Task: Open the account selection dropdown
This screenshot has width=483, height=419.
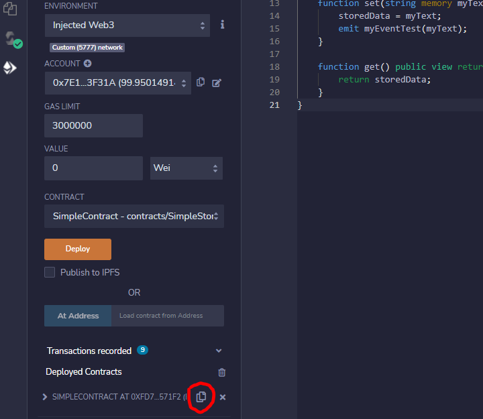Action: coord(117,82)
